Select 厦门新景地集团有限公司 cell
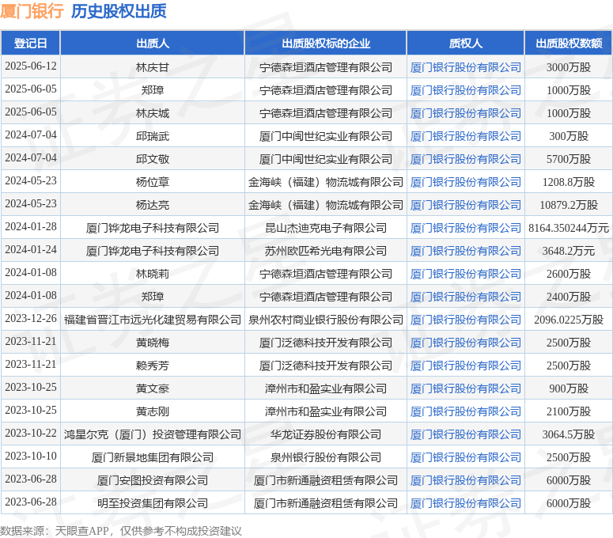This screenshot has height=538, width=613. coord(153,457)
